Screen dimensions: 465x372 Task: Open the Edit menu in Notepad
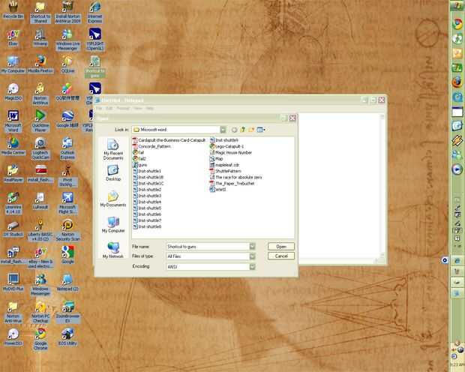click(x=109, y=108)
